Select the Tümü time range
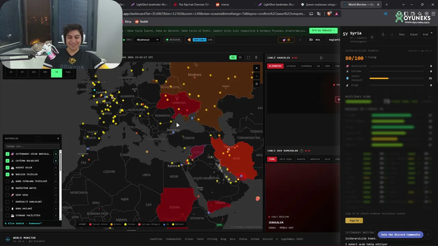The height and width of the screenshot is (246, 438). point(68,72)
